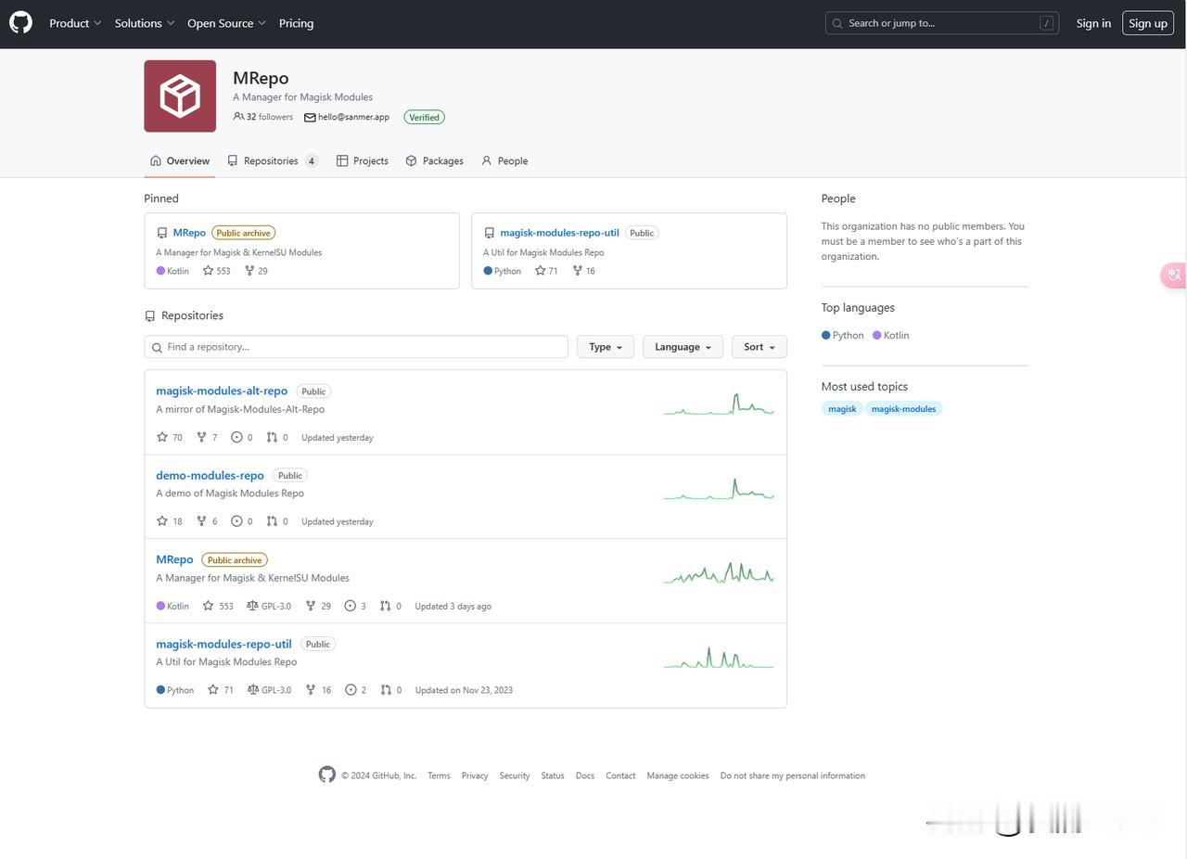Click the pink translate icon on the right edge
This screenshot has height=859, width=1187.
[1174, 275]
